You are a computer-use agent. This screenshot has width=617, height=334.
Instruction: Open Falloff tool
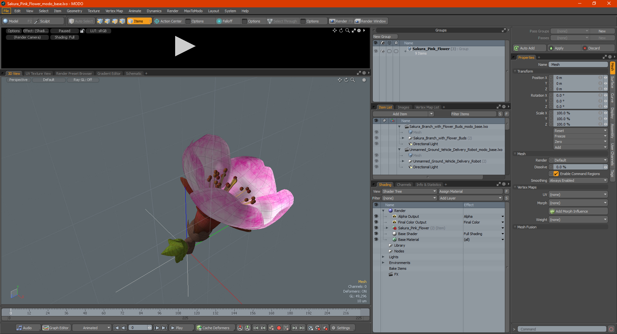(x=225, y=21)
